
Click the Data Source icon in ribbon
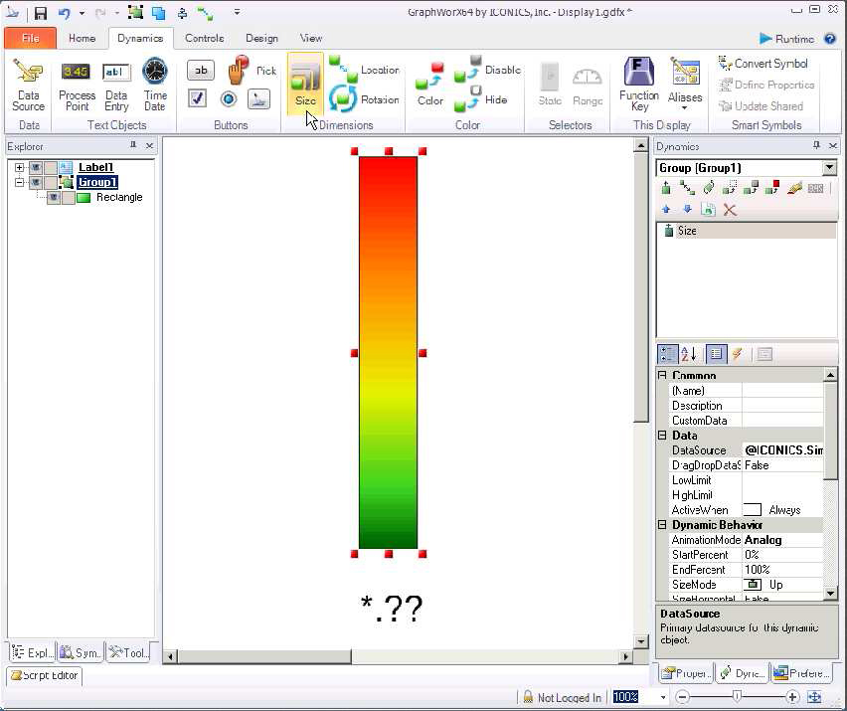[28, 84]
